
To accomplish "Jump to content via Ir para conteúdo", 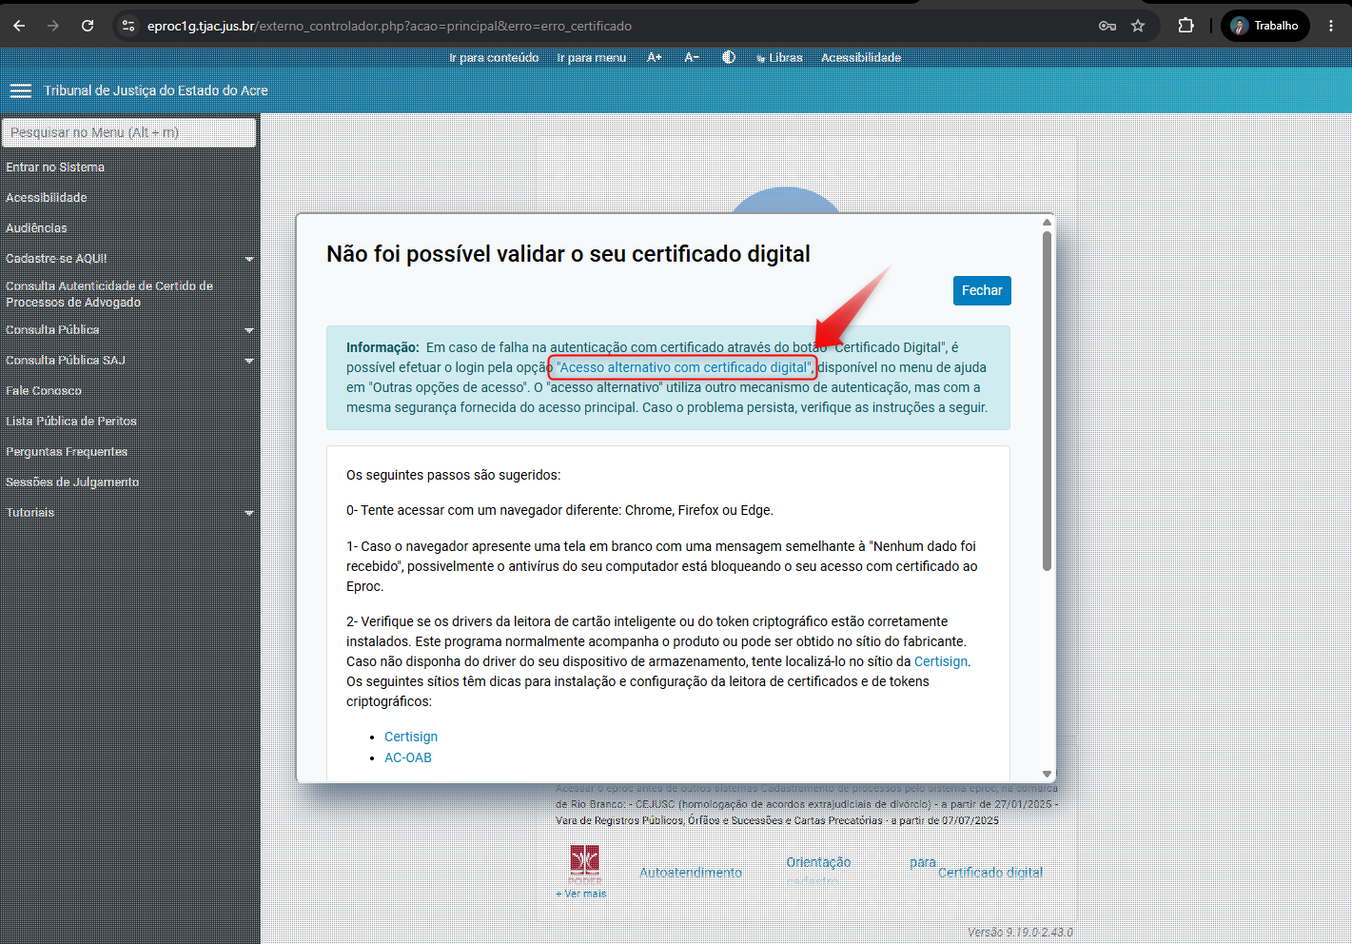I will (x=494, y=57).
